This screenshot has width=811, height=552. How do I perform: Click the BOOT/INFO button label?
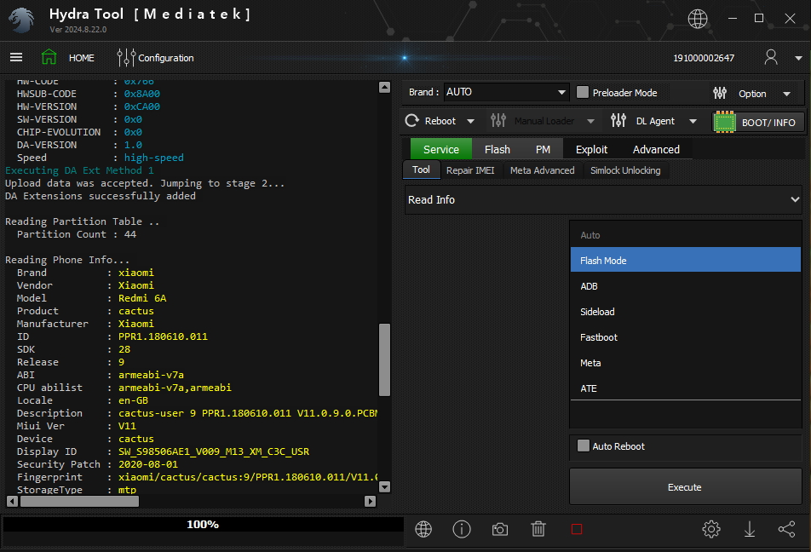coord(768,123)
